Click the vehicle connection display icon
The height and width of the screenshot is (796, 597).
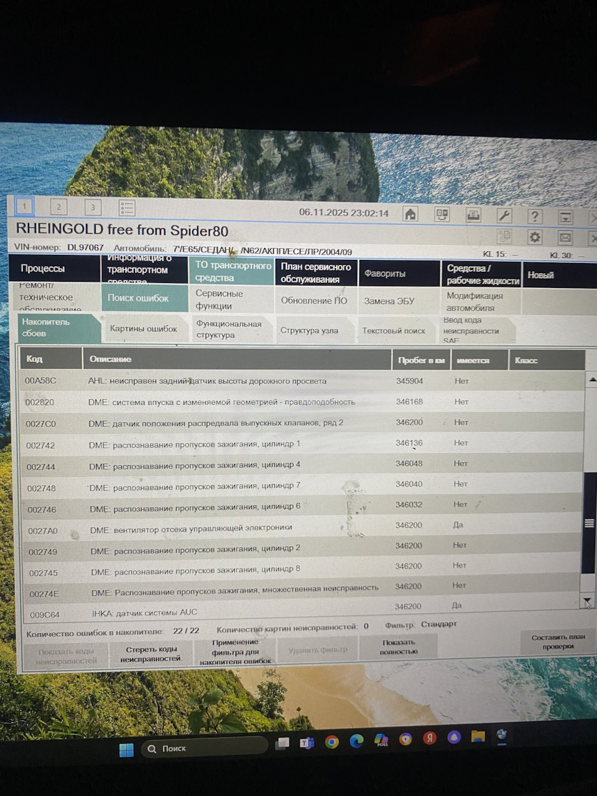(x=442, y=215)
